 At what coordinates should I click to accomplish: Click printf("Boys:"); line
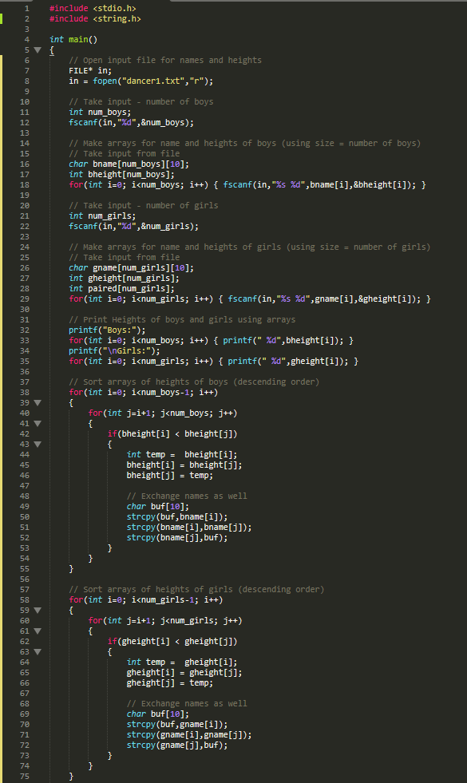tap(108, 330)
